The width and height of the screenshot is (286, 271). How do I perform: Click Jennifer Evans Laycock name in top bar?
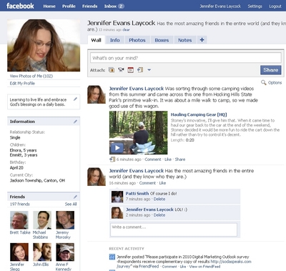click(220, 6)
